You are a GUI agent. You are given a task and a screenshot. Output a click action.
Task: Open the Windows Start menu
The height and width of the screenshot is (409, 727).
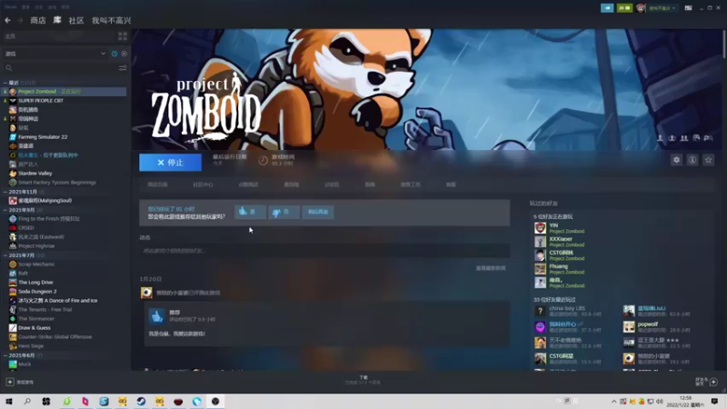pyautogui.click(x=9, y=401)
